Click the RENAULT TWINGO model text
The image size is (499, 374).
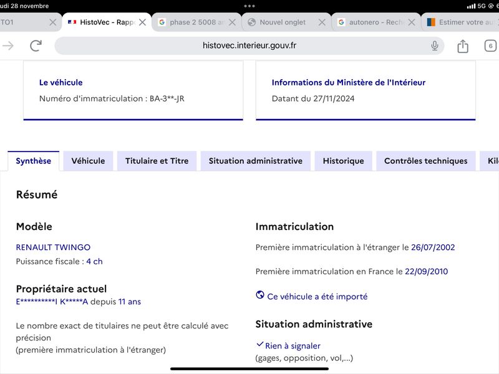pyautogui.click(x=53, y=247)
